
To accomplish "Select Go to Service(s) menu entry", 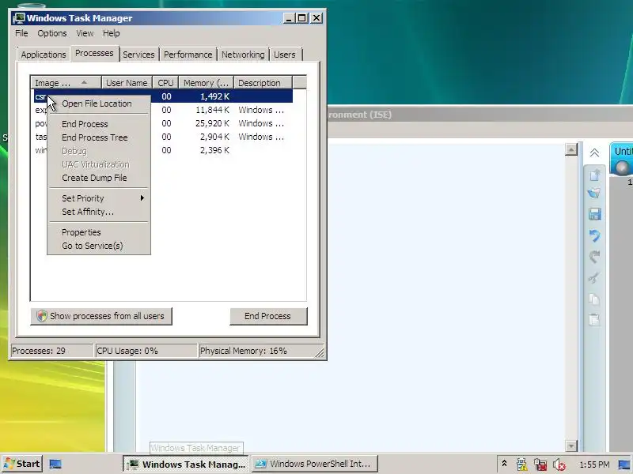I will tap(92, 246).
